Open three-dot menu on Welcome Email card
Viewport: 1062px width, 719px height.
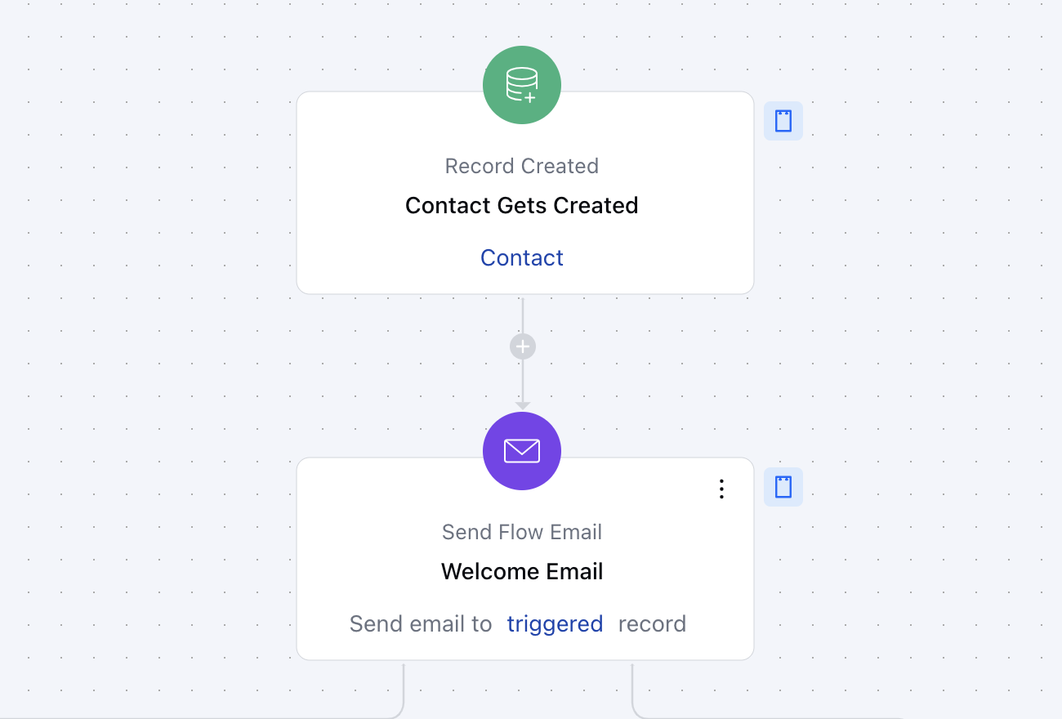[721, 489]
